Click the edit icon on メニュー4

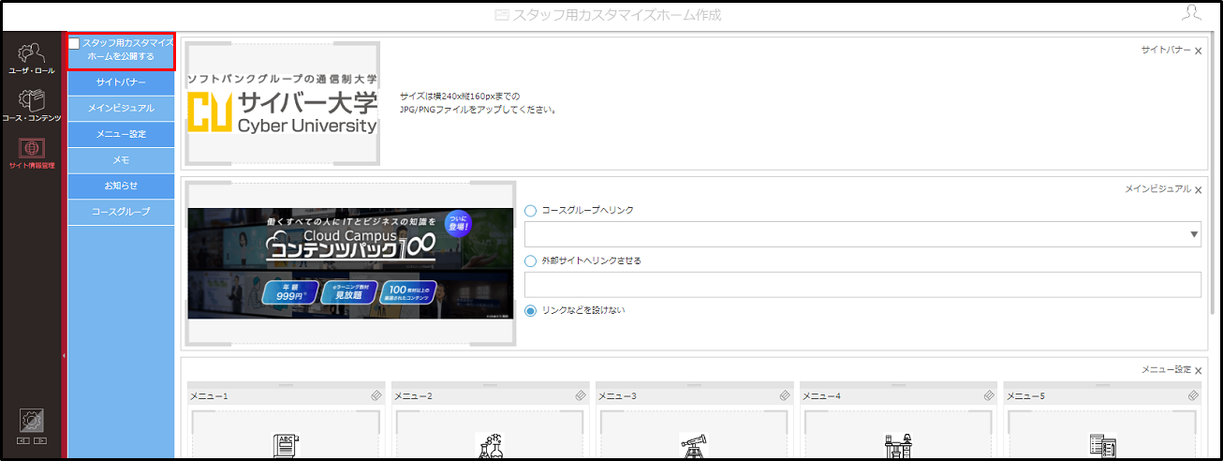tap(989, 396)
